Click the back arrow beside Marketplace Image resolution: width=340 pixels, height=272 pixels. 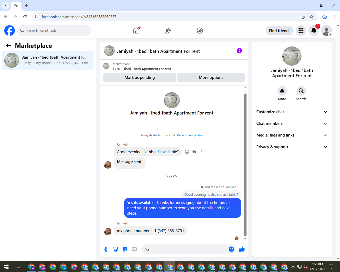pyautogui.click(x=8, y=45)
